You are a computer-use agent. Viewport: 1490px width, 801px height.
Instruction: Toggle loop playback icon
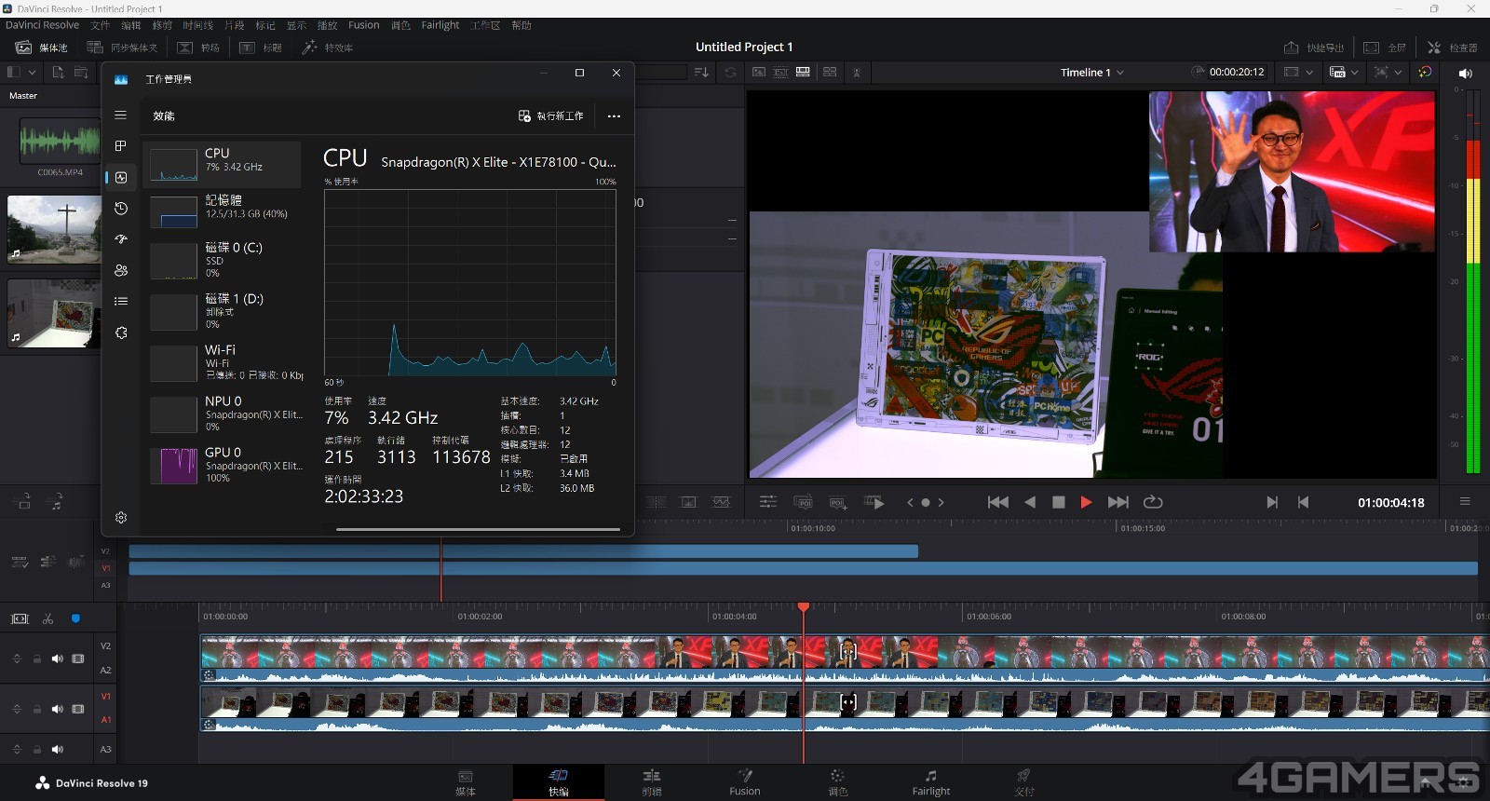click(1153, 502)
